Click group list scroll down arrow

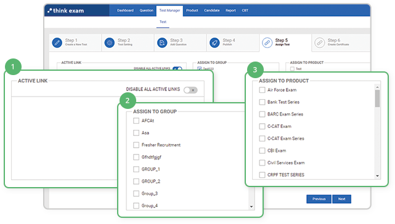(251, 207)
